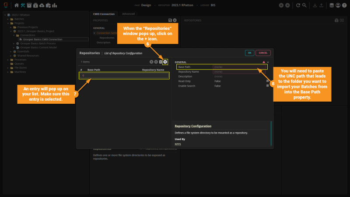Delete the selected entry with trash icon
Viewport: 350px width, 197px height.
[161, 62]
